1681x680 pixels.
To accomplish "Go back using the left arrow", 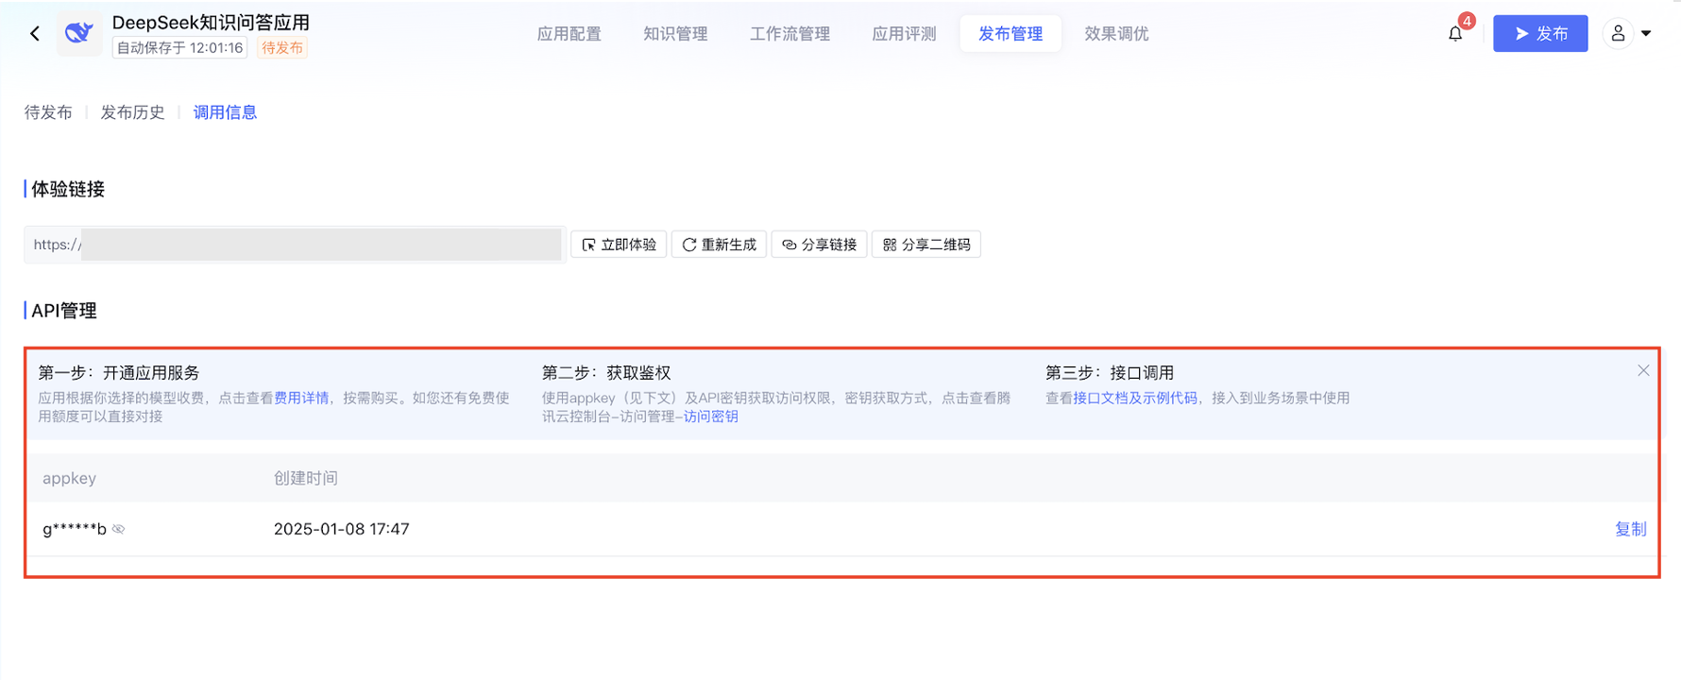I will (35, 34).
